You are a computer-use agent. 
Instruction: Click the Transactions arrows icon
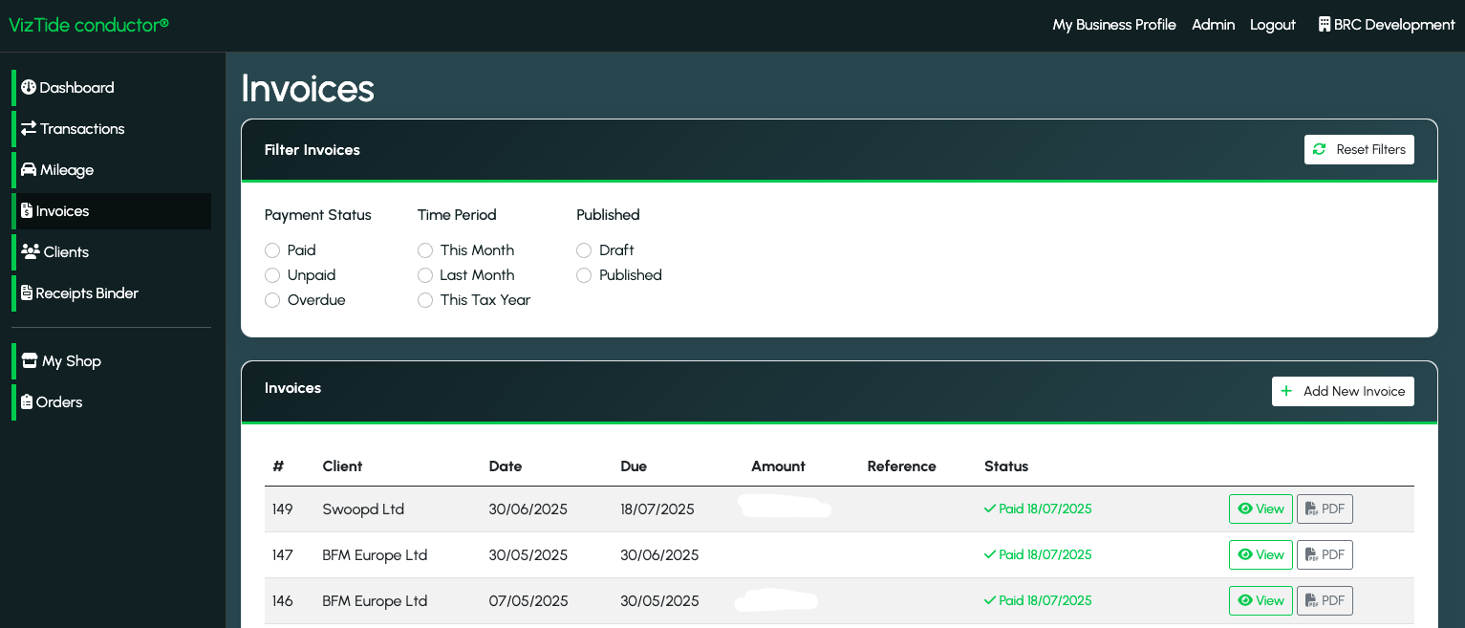pyautogui.click(x=29, y=128)
